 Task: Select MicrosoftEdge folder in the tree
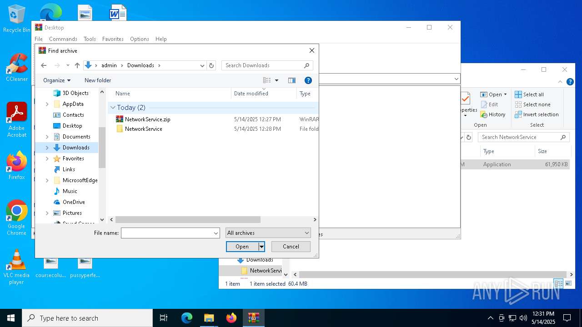80,180
